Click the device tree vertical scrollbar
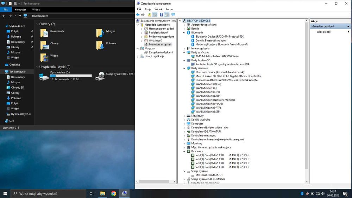The height and width of the screenshot is (198, 352). (x=307, y=96)
